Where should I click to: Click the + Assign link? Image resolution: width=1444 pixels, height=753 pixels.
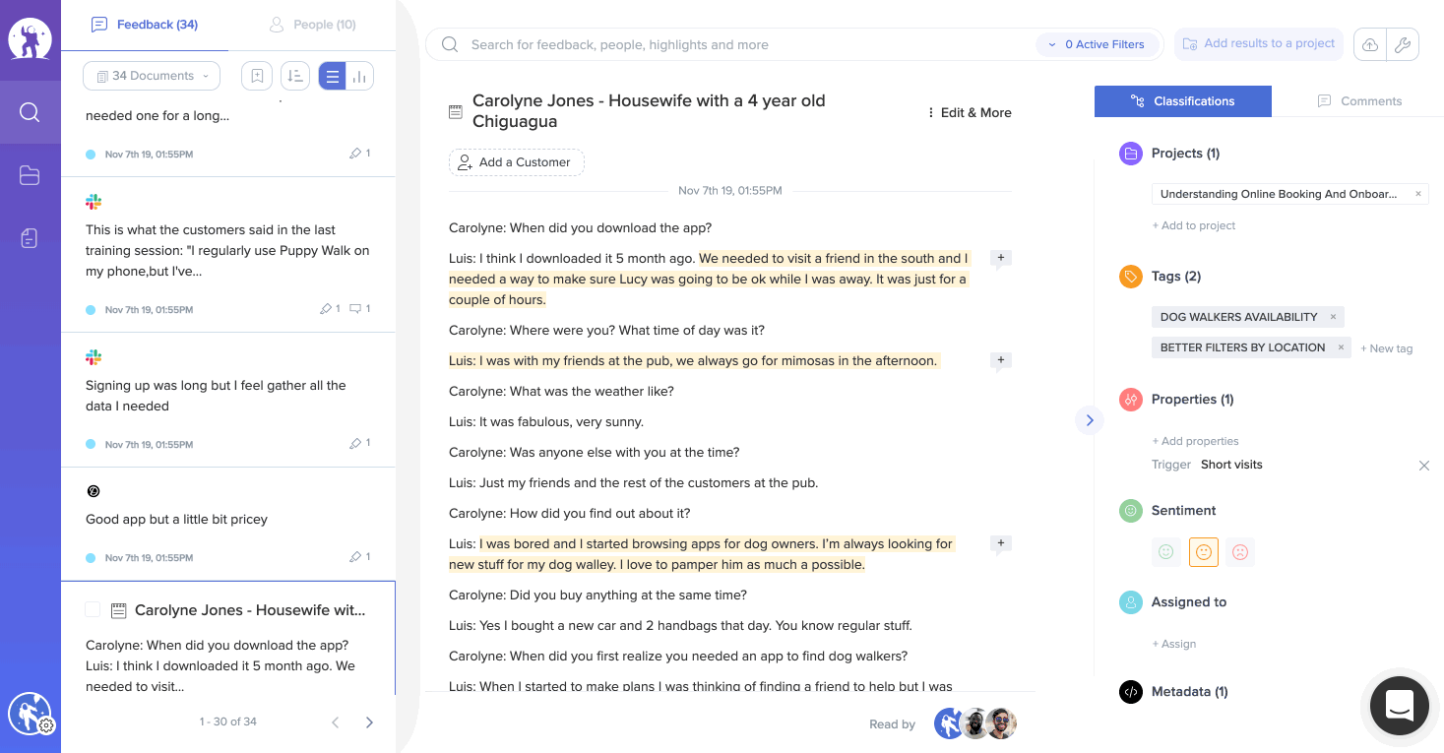(1174, 644)
